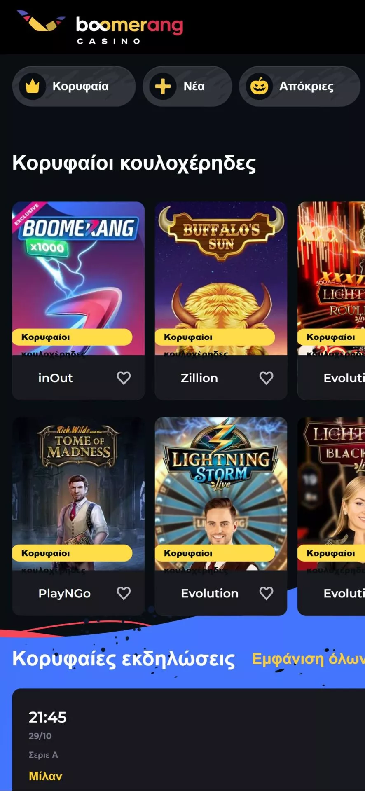
Task: Click the crown icon in Κορυφαία
Action: tap(33, 87)
